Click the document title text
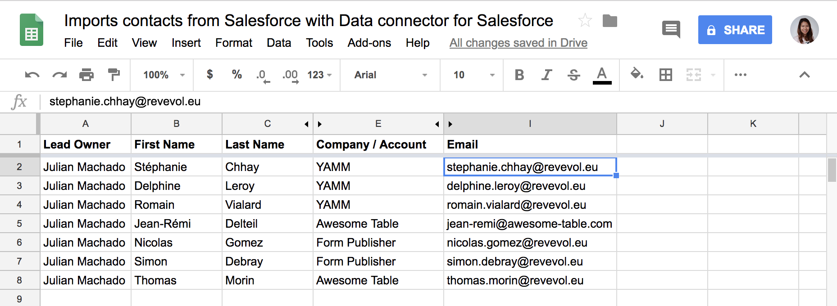 (x=309, y=21)
